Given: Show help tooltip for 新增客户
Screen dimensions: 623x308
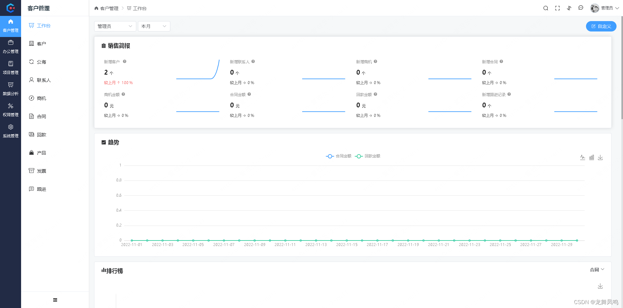Looking at the screenshot, I should [x=125, y=61].
